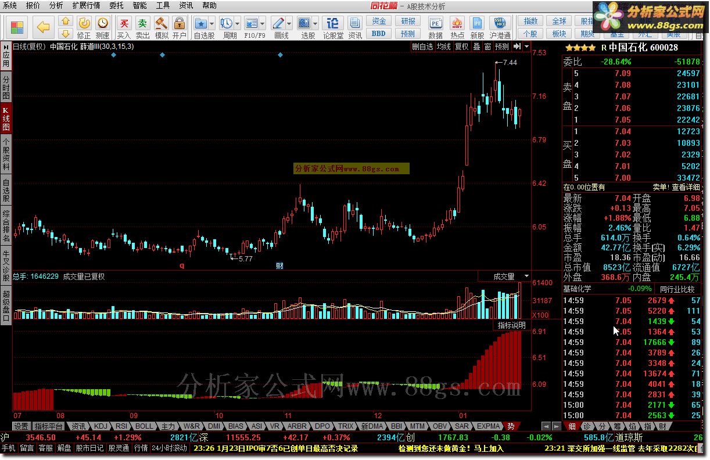Open the 报价 menu
Image resolution: width=710 pixels, height=460 pixels.
33,5
